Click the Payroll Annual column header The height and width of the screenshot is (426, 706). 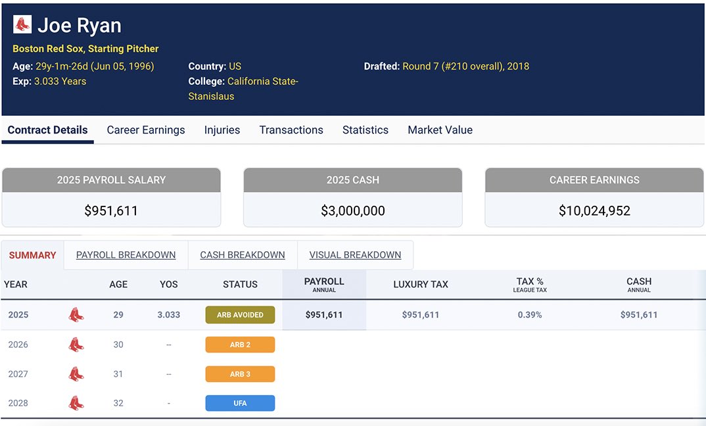324,285
